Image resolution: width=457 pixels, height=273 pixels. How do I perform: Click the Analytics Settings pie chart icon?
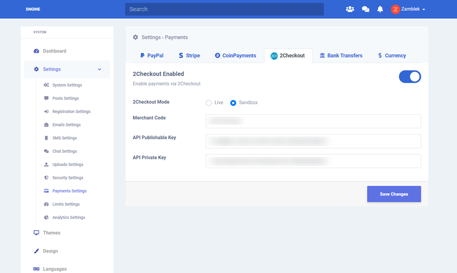point(46,217)
